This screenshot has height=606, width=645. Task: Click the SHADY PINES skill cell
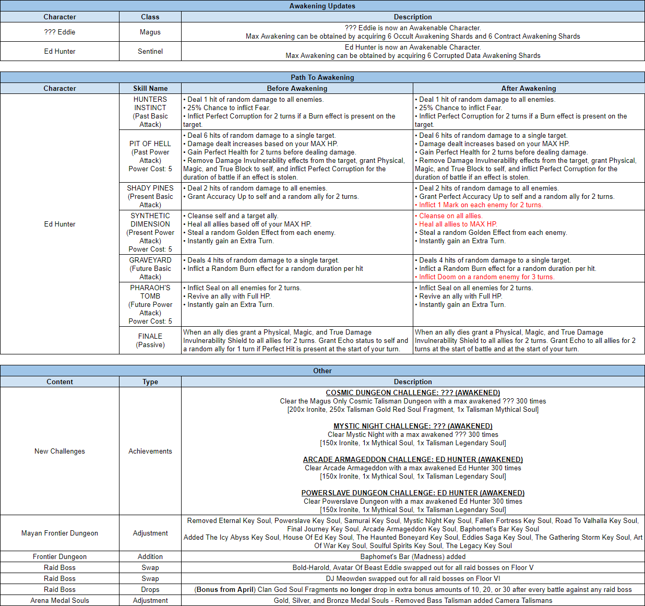pyautogui.click(x=150, y=196)
